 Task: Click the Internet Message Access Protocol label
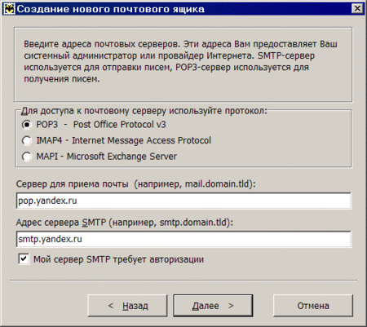click(x=141, y=140)
